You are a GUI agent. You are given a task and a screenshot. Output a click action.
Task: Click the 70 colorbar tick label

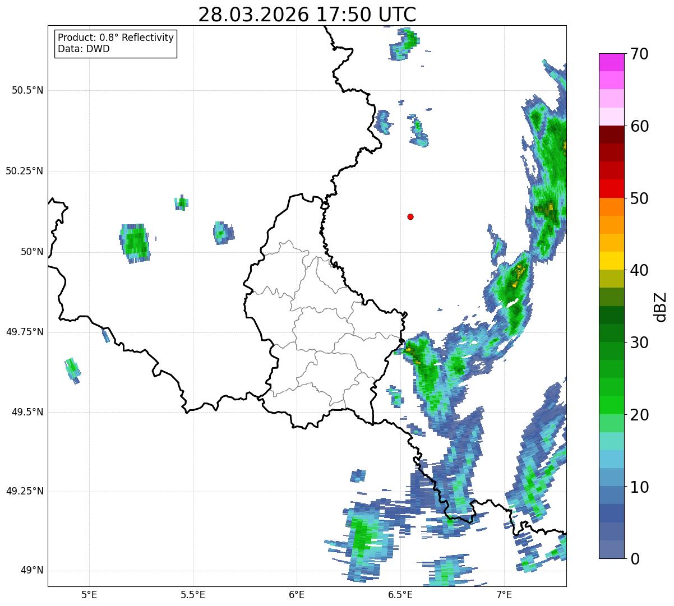(x=639, y=54)
